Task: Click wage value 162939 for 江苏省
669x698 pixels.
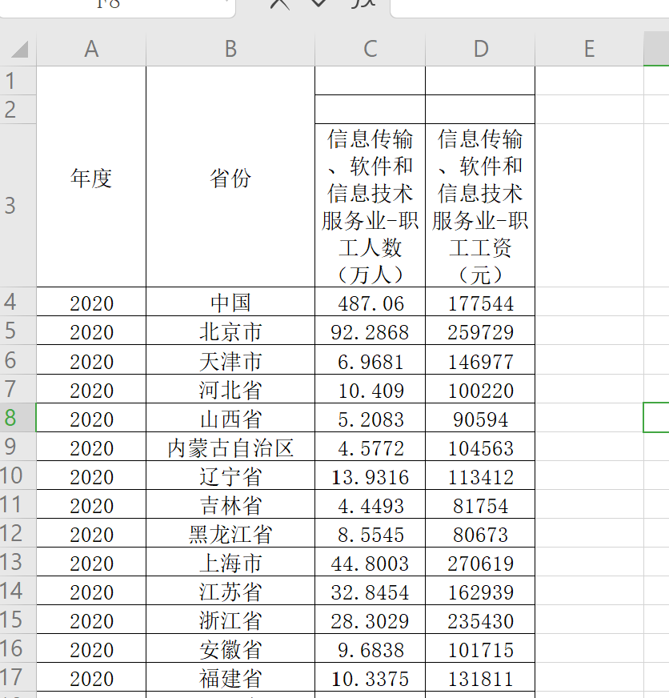Action: click(x=480, y=591)
